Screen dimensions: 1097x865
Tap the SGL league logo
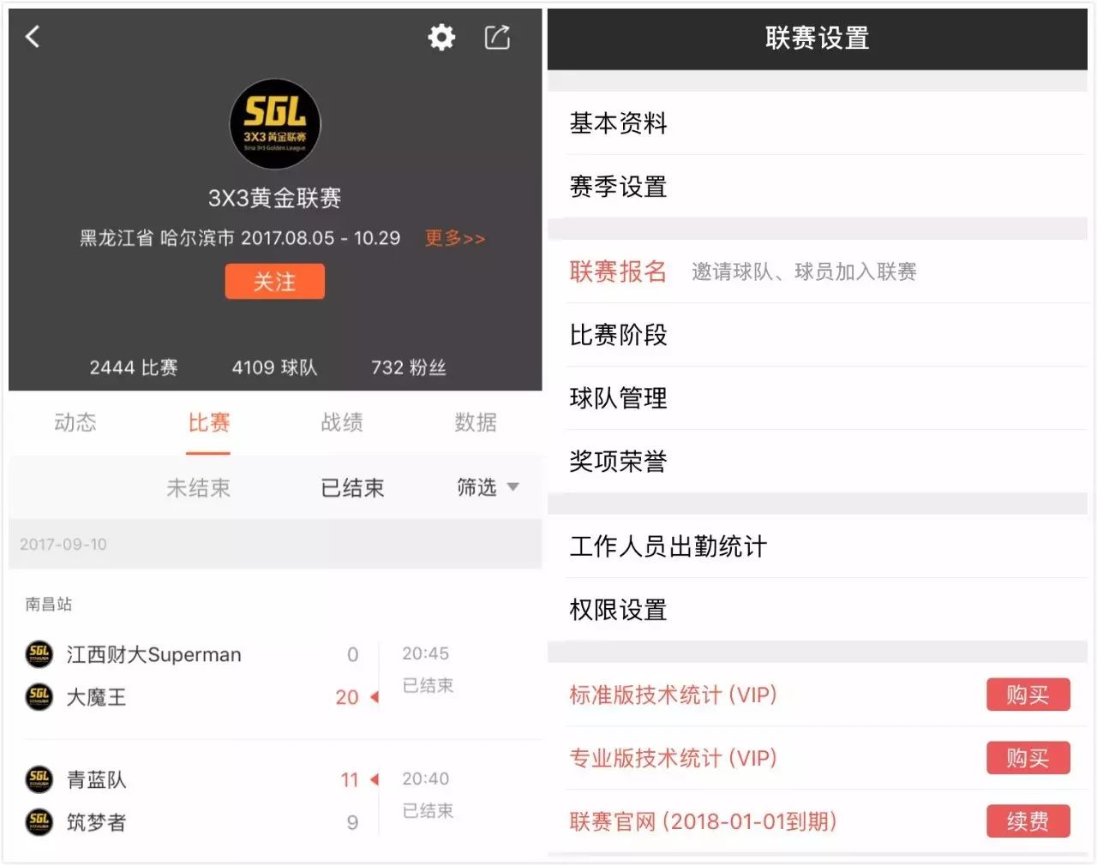pos(275,124)
